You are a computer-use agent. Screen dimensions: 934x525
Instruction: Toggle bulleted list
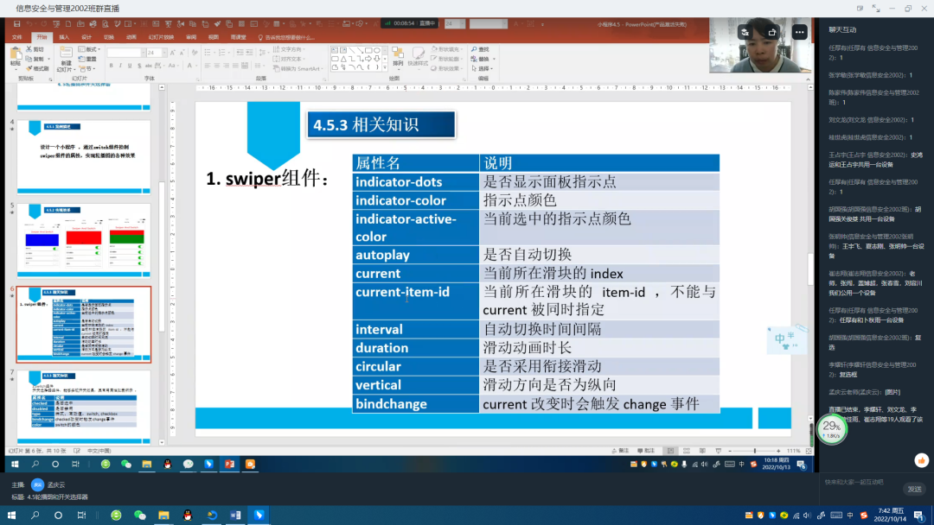coord(208,53)
